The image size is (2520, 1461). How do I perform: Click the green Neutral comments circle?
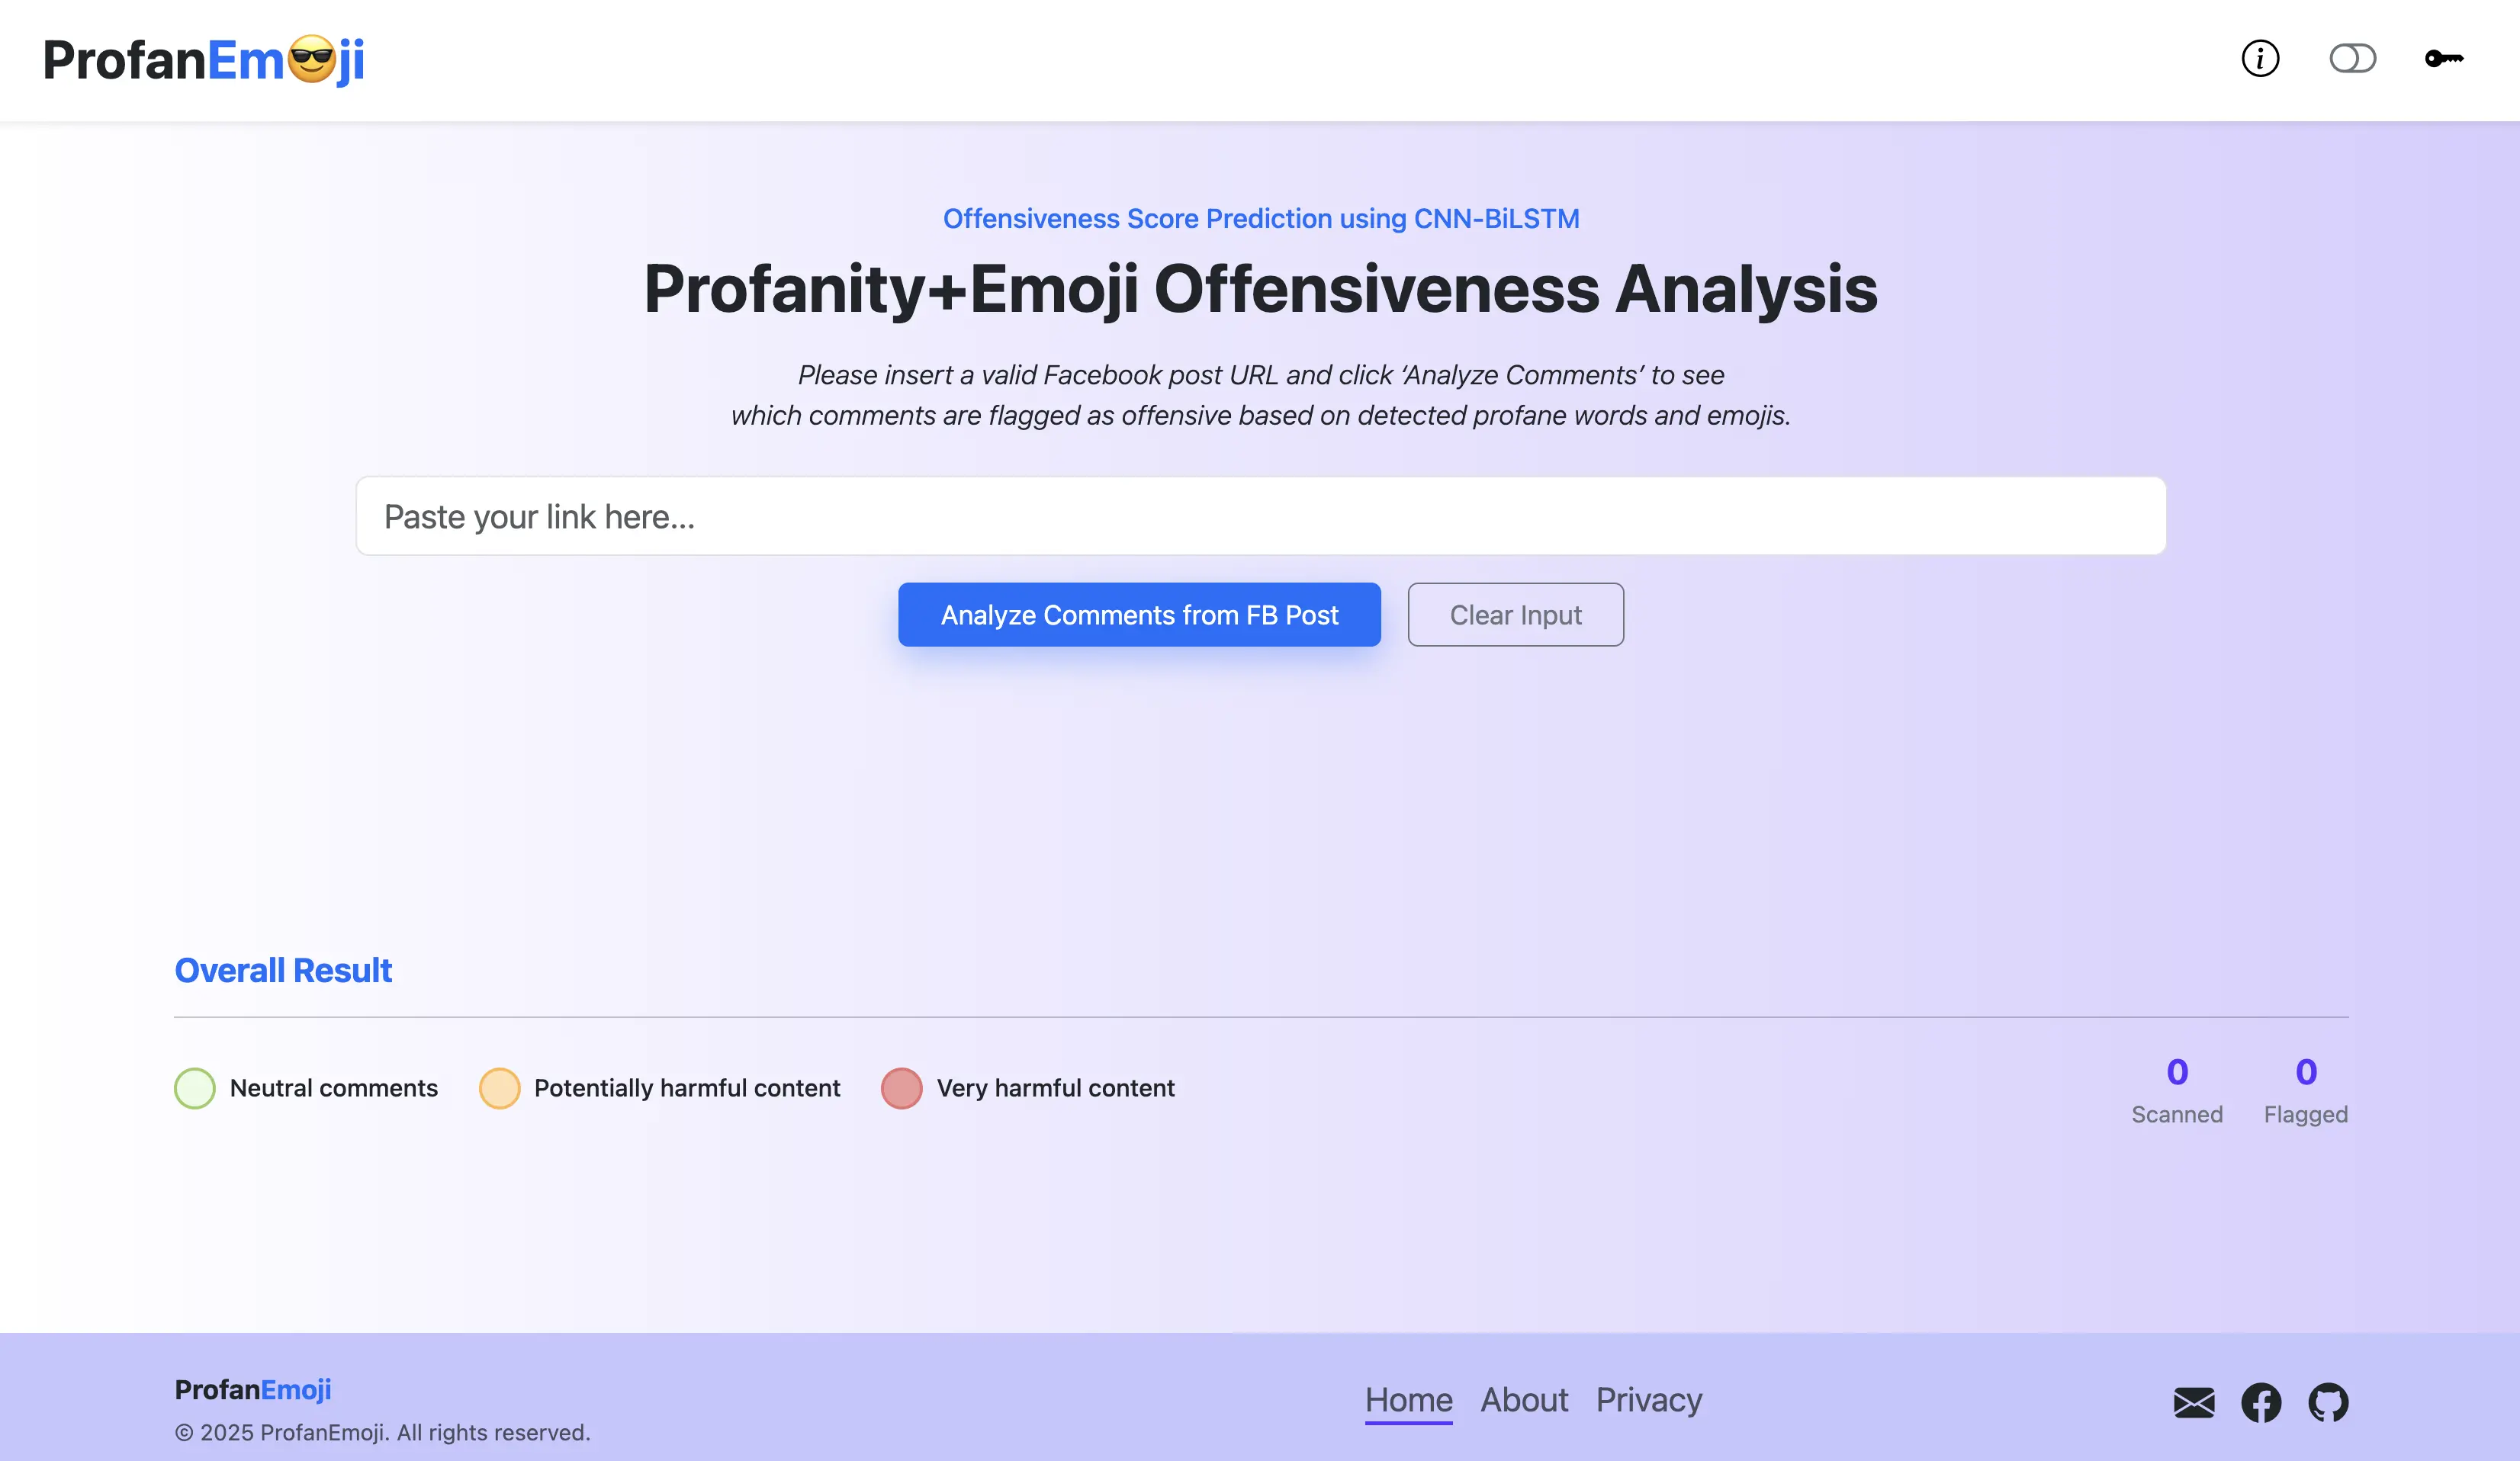point(195,1088)
